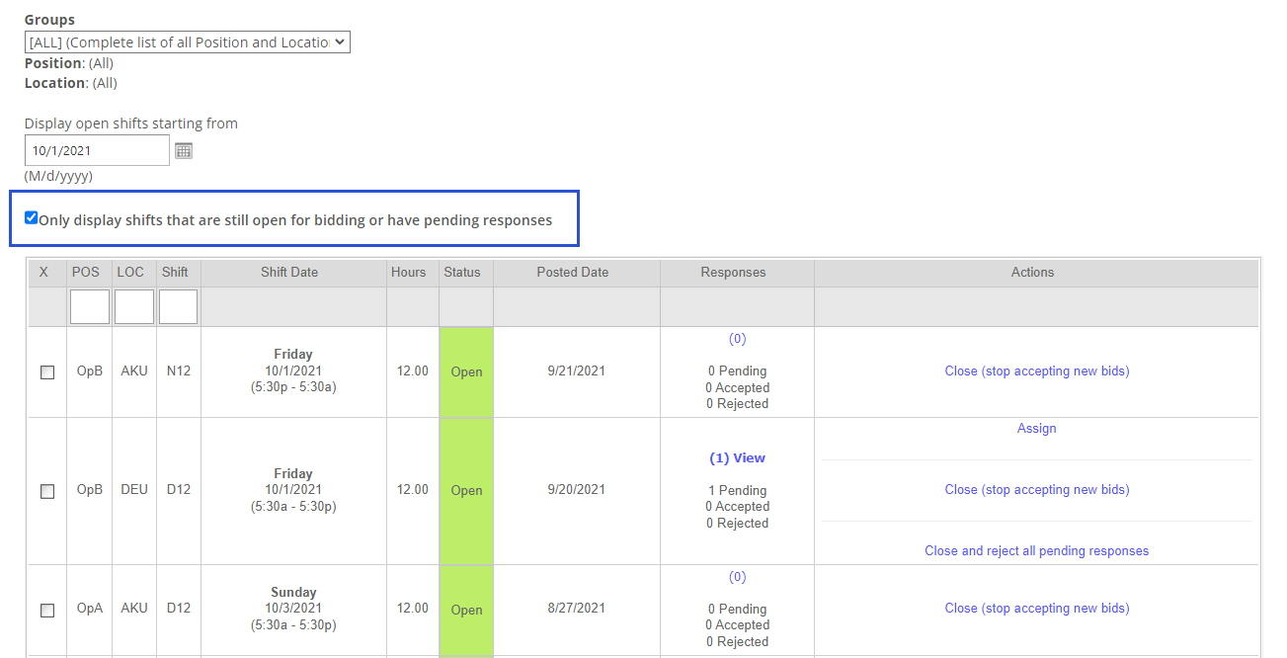Open the calendar date picker icon

[x=184, y=150]
